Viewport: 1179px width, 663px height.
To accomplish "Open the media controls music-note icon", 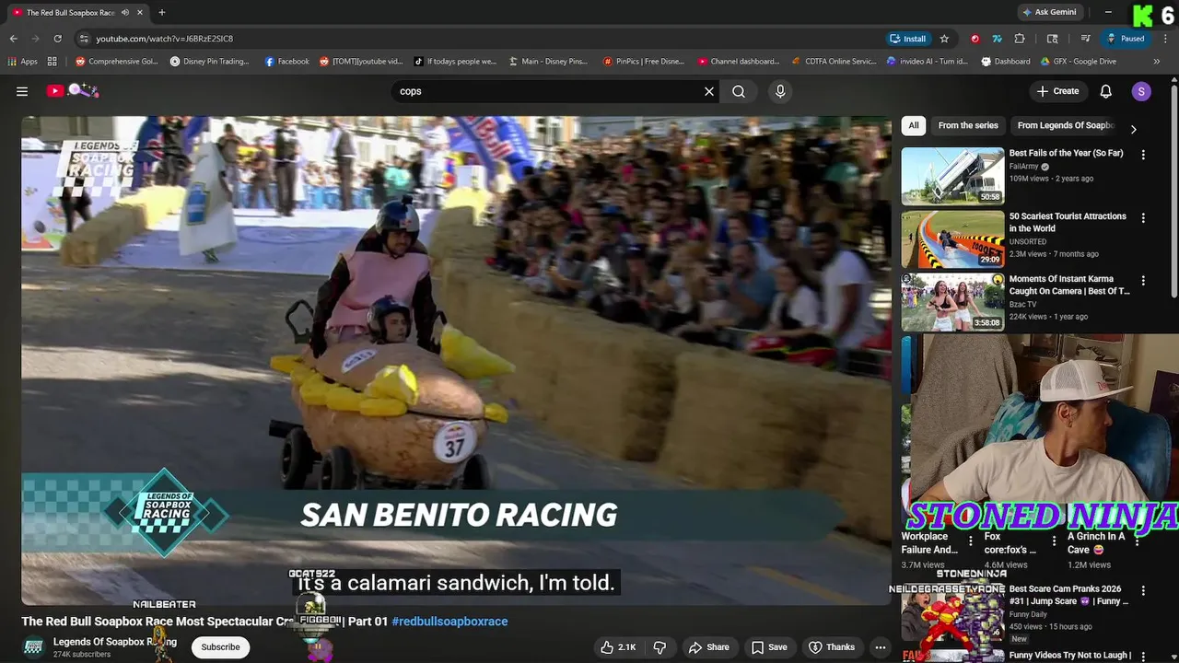I will [1085, 39].
